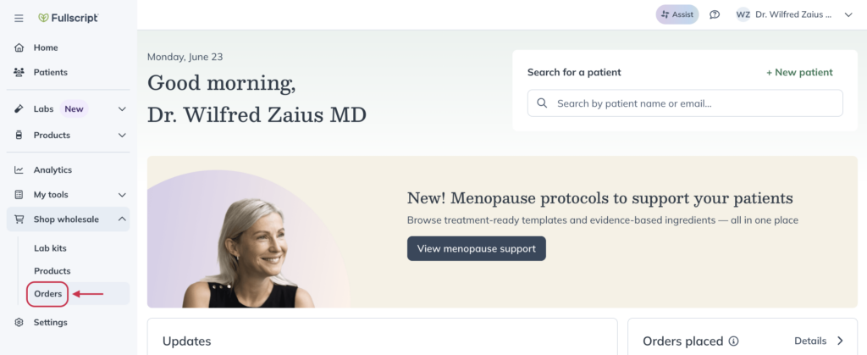Open the hamburger menu icon
The height and width of the screenshot is (355, 867).
click(19, 19)
